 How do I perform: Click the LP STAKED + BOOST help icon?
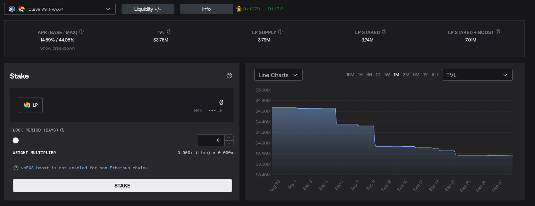click(x=498, y=32)
